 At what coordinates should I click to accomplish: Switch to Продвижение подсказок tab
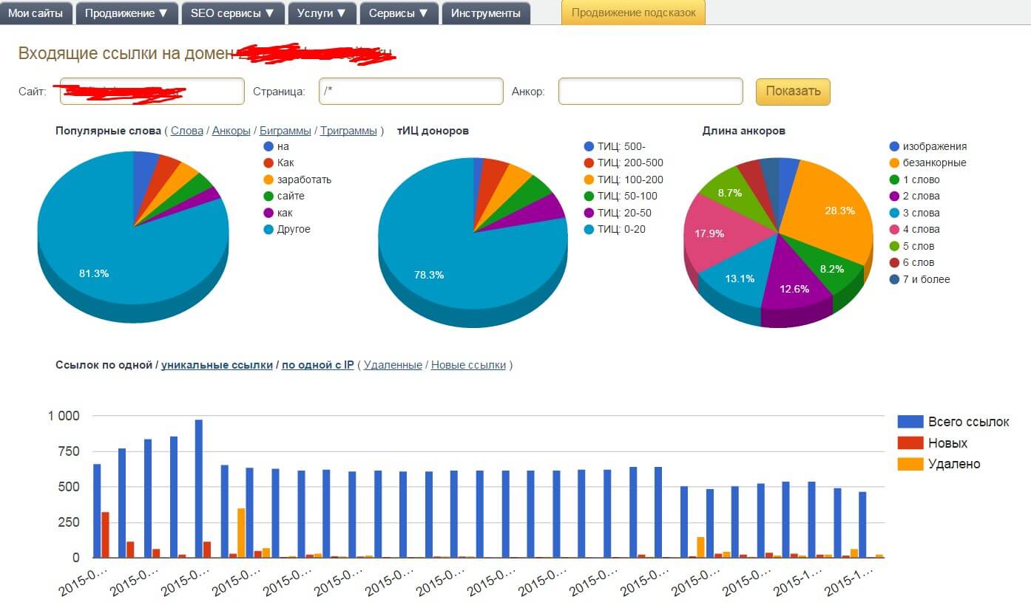(633, 13)
